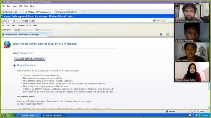Click the page scrollbar down arrow

tap(209, 108)
